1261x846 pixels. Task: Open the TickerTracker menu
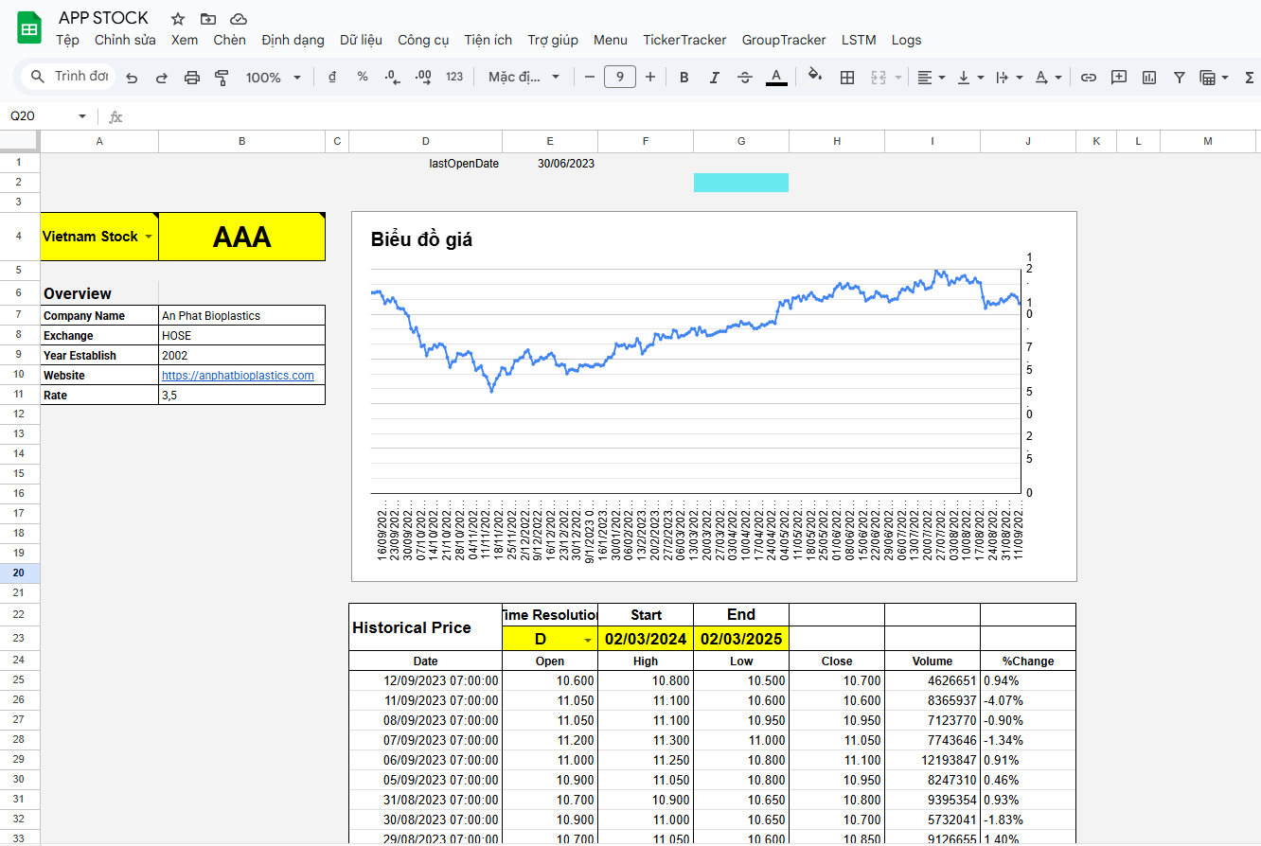pos(684,40)
